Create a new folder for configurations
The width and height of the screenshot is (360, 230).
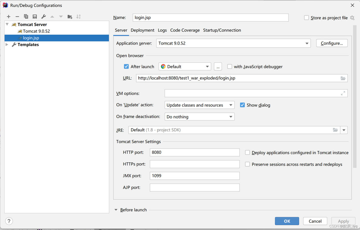(70, 16)
